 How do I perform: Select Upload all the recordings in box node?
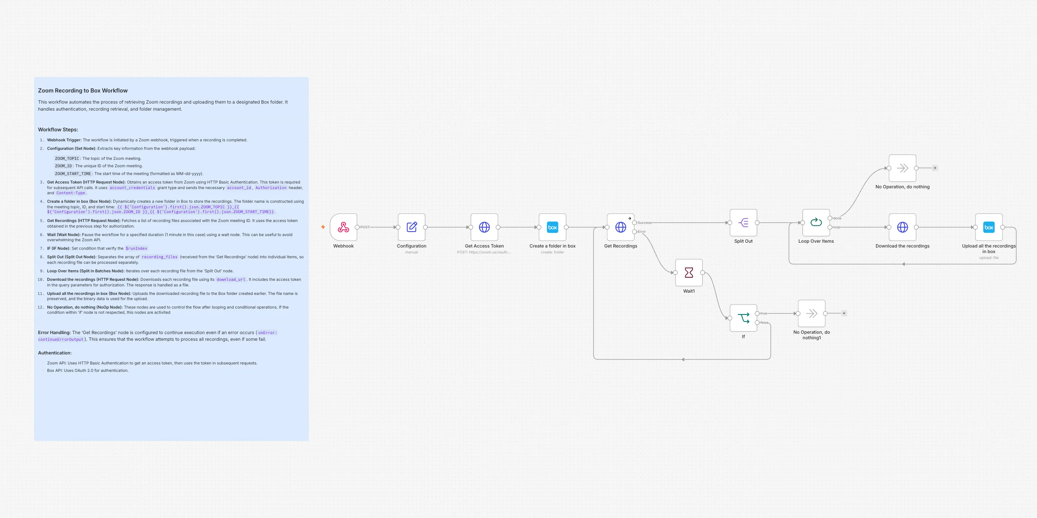[x=989, y=227]
